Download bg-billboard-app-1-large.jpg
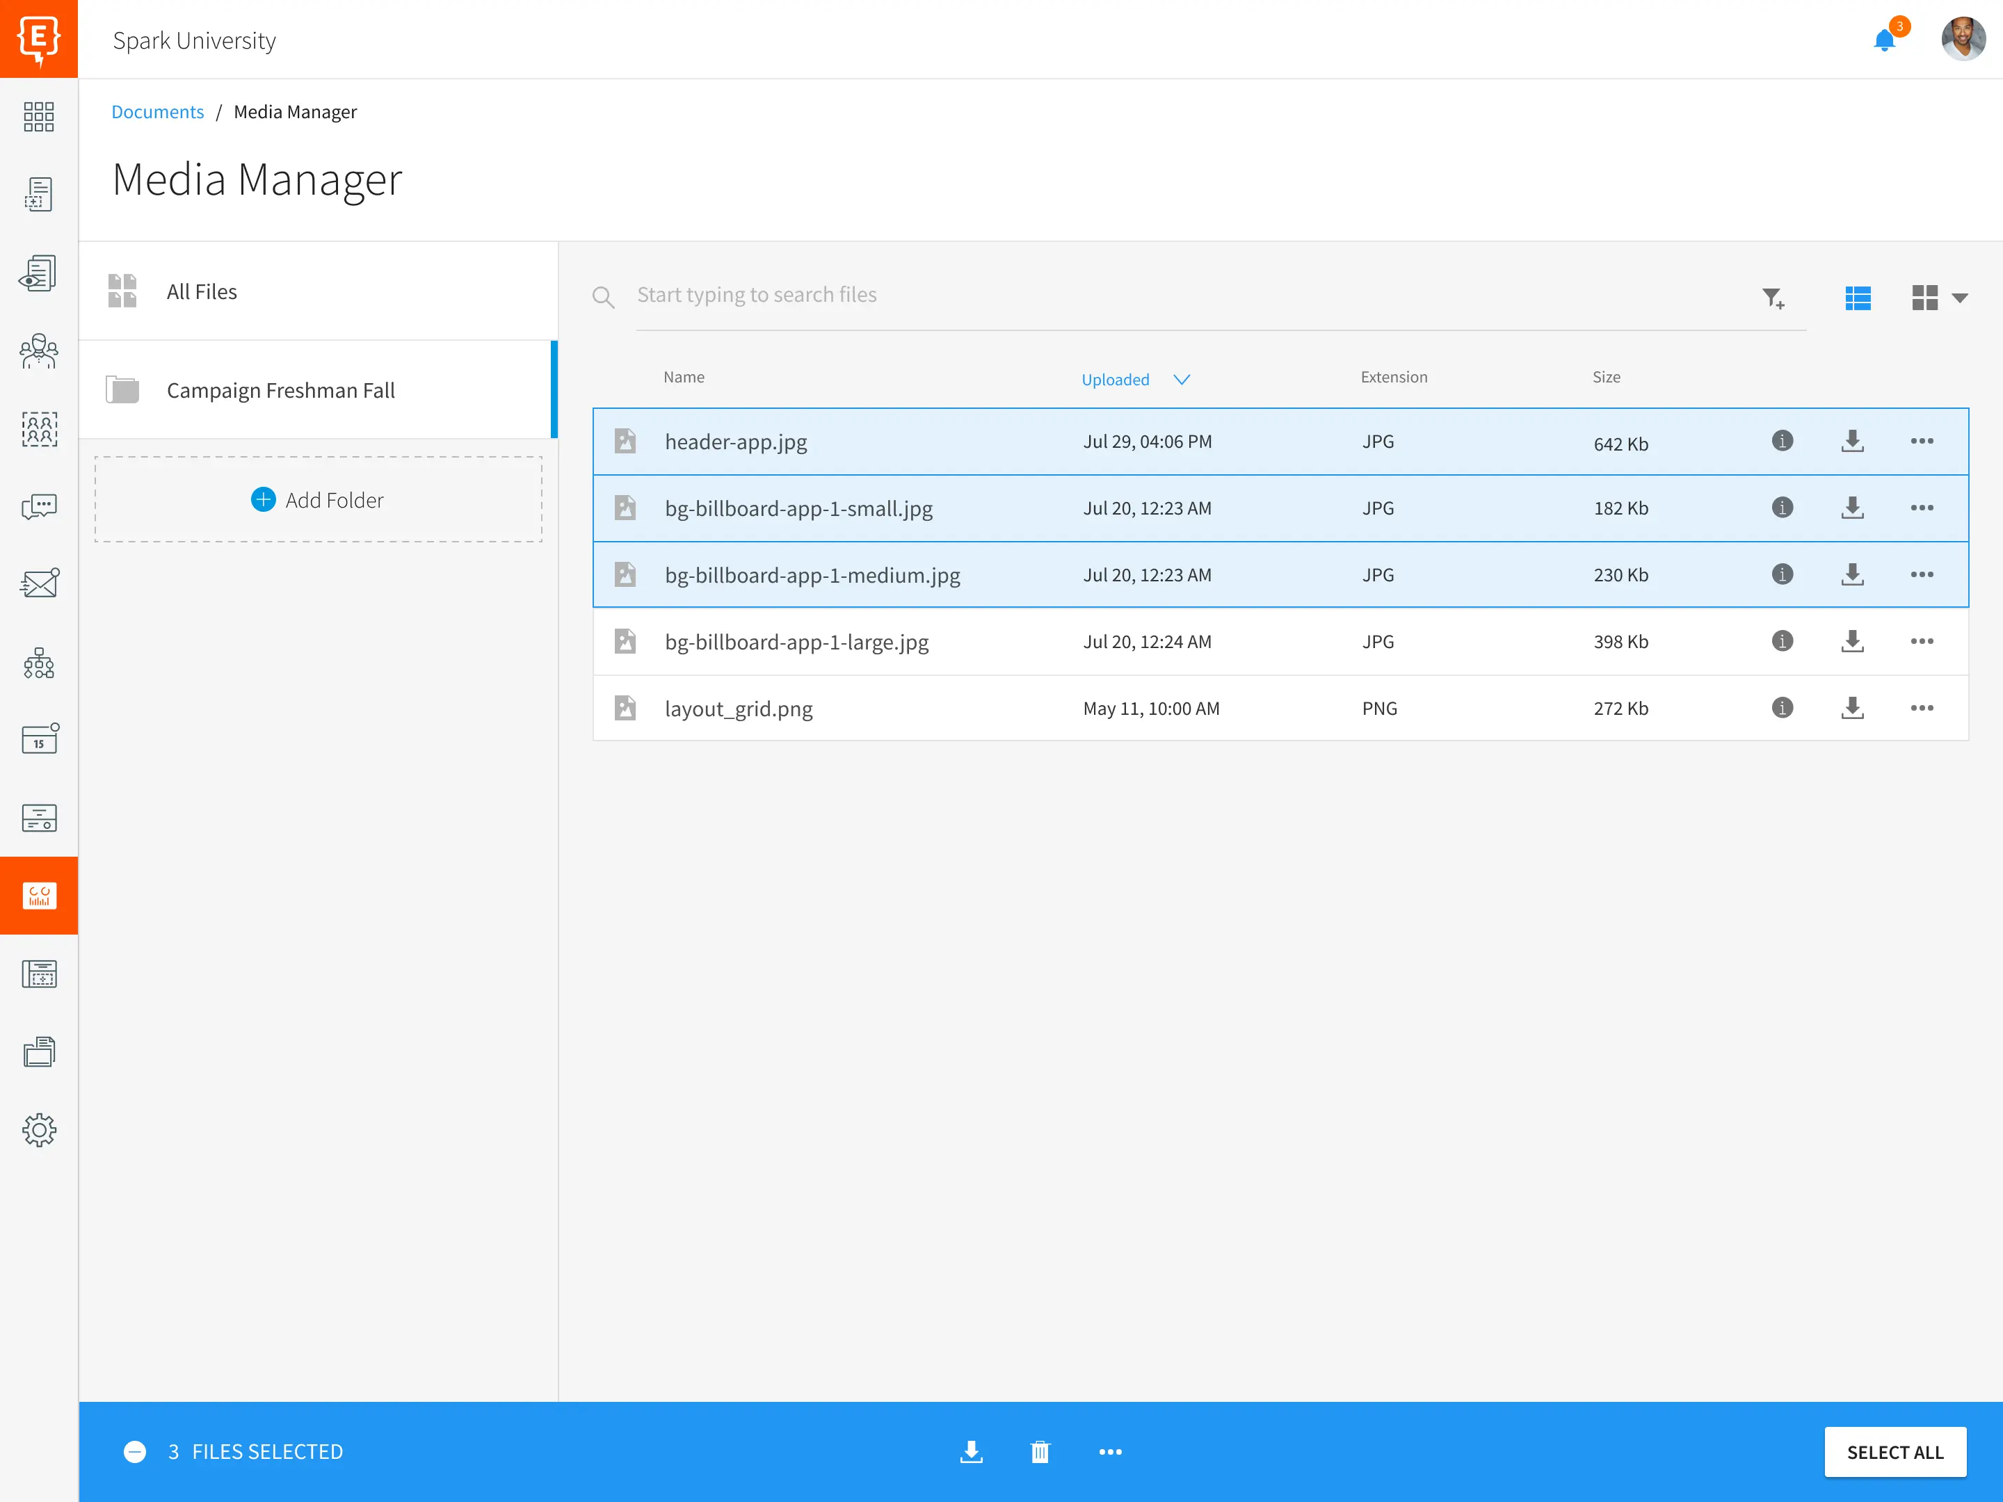The image size is (2003, 1502). pyautogui.click(x=1853, y=641)
